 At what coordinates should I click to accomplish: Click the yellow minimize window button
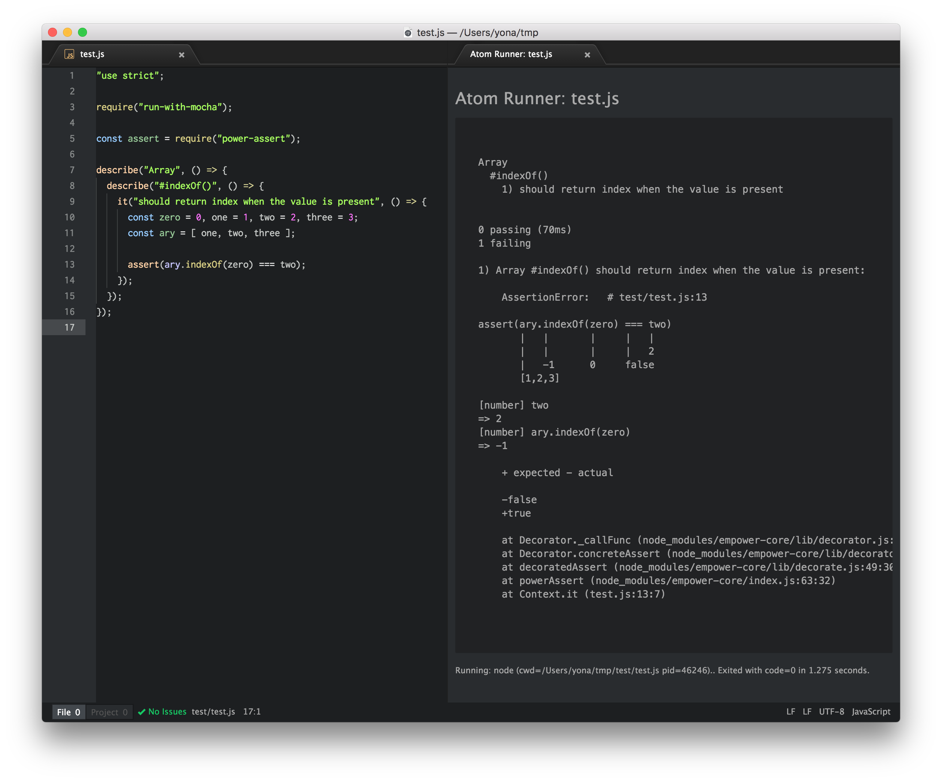tap(67, 32)
